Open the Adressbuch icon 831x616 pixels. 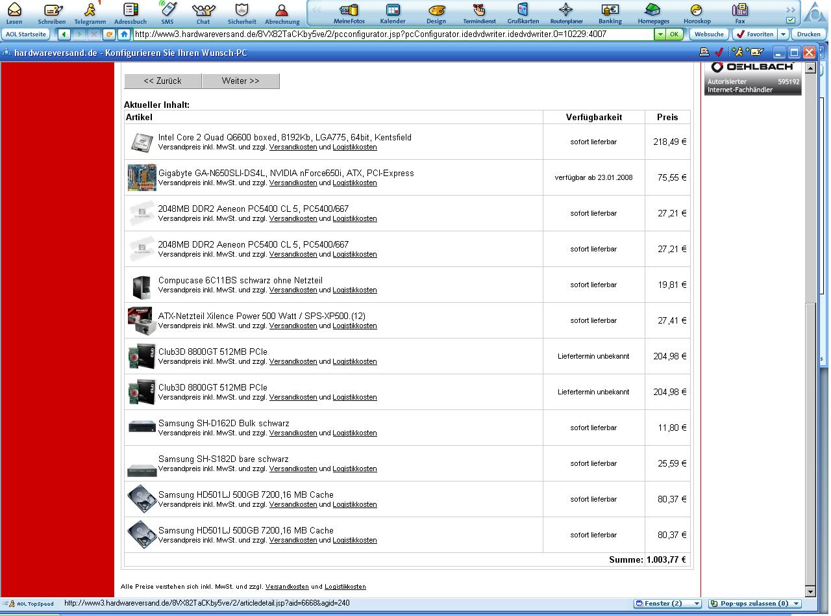130,10
